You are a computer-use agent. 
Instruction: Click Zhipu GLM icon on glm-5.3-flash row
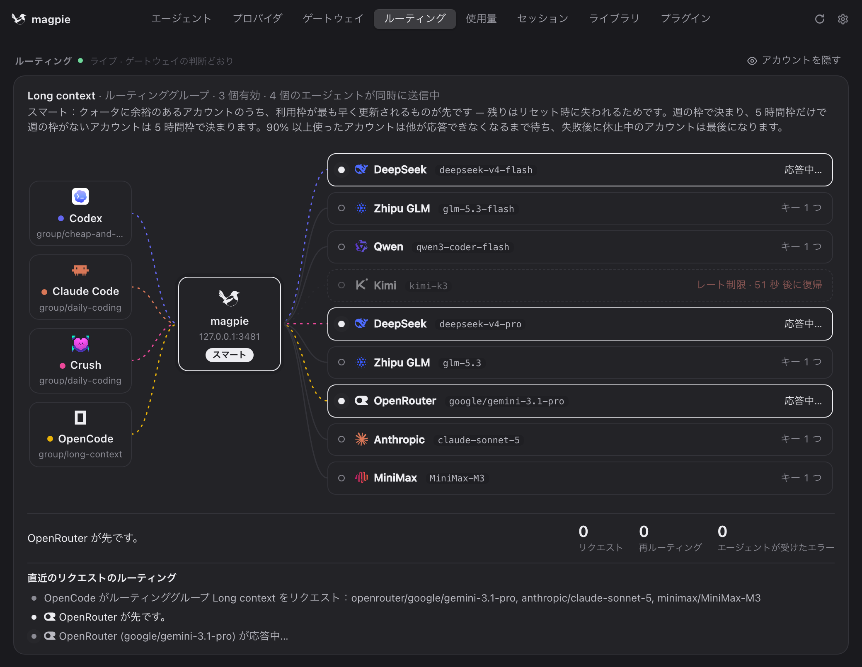(361, 208)
